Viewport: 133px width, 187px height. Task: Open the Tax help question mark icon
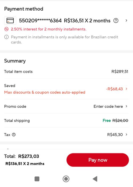coord(14,135)
